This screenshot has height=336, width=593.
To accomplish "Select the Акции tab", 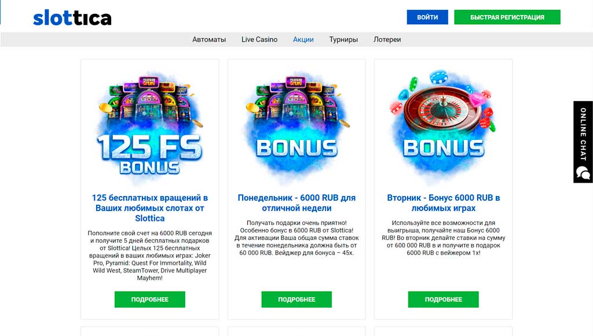I will [303, 39].
